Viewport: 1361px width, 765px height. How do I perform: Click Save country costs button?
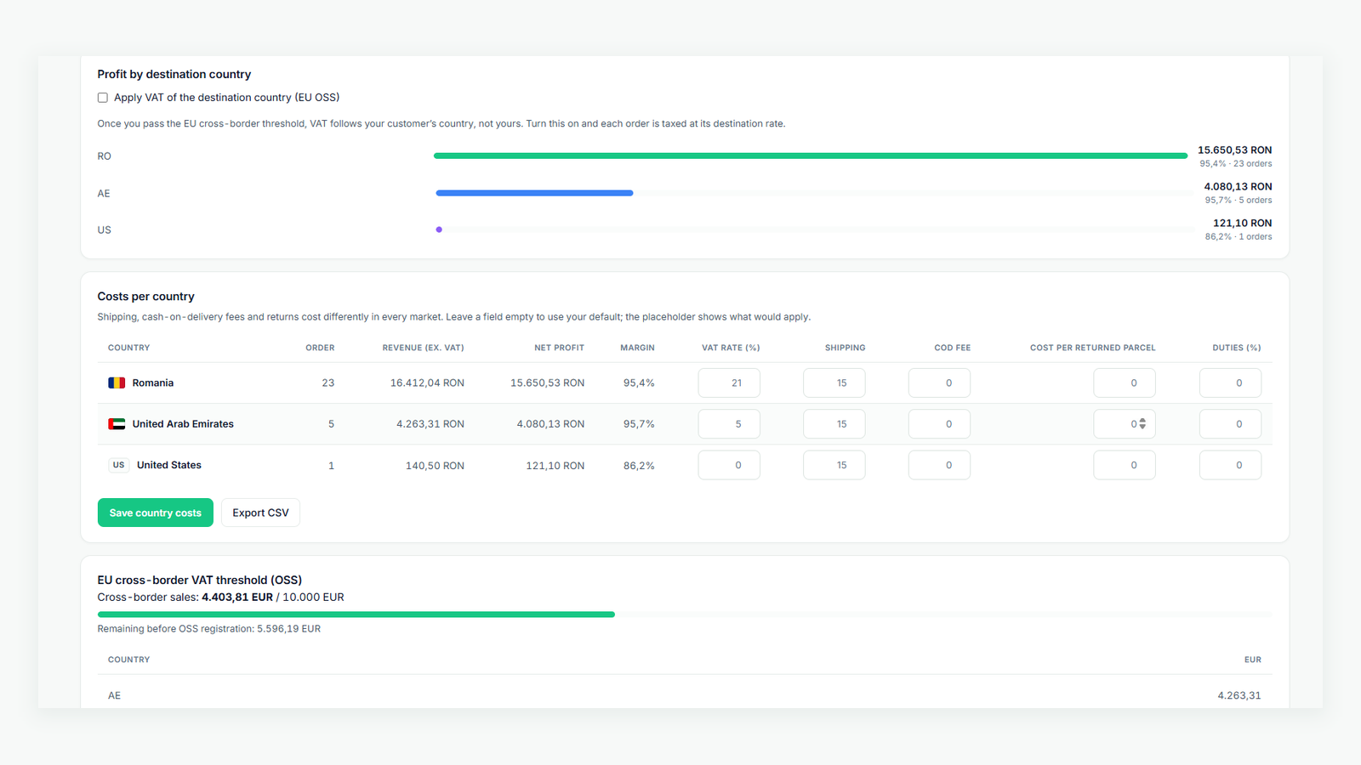click(x=156, y=513)
